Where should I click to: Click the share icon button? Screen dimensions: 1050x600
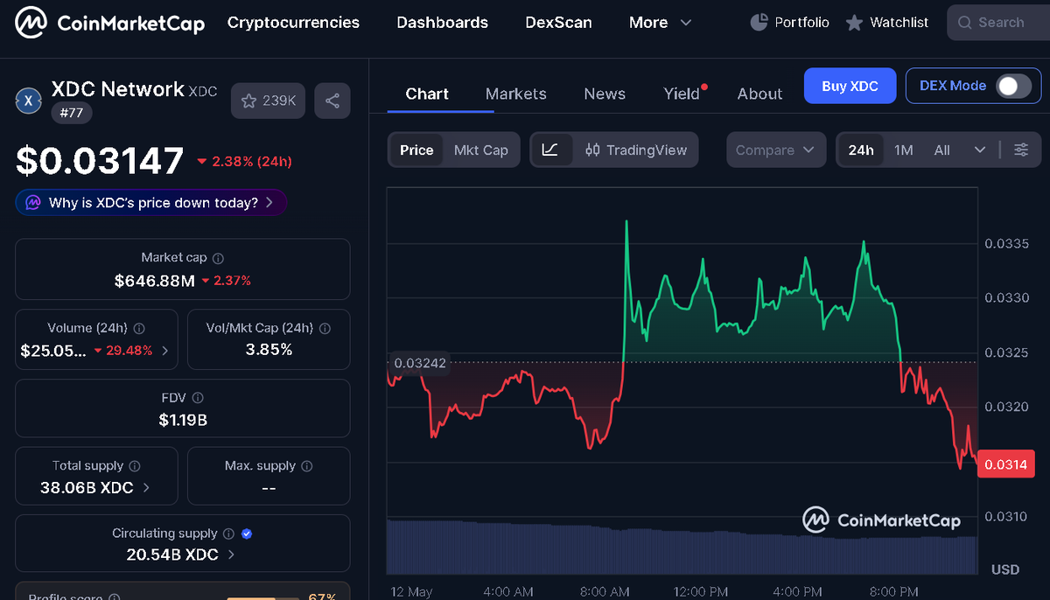332,101
